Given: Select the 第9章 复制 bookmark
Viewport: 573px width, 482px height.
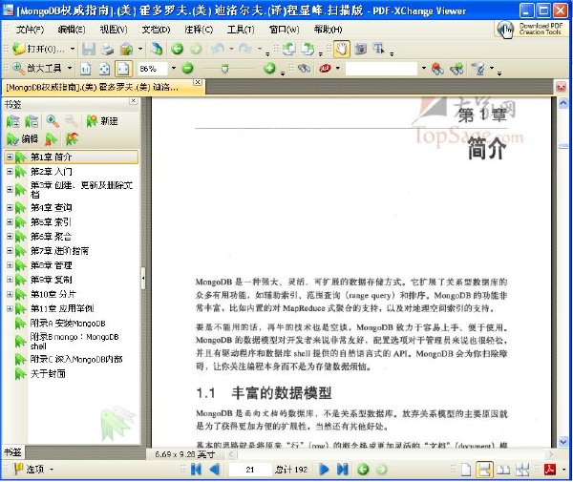Looking at the screenshot, I should tap(52, 280).
